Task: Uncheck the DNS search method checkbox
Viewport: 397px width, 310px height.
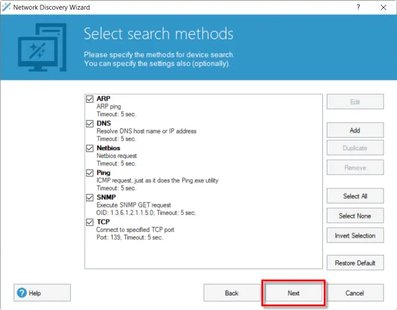Action: [90, 123]
